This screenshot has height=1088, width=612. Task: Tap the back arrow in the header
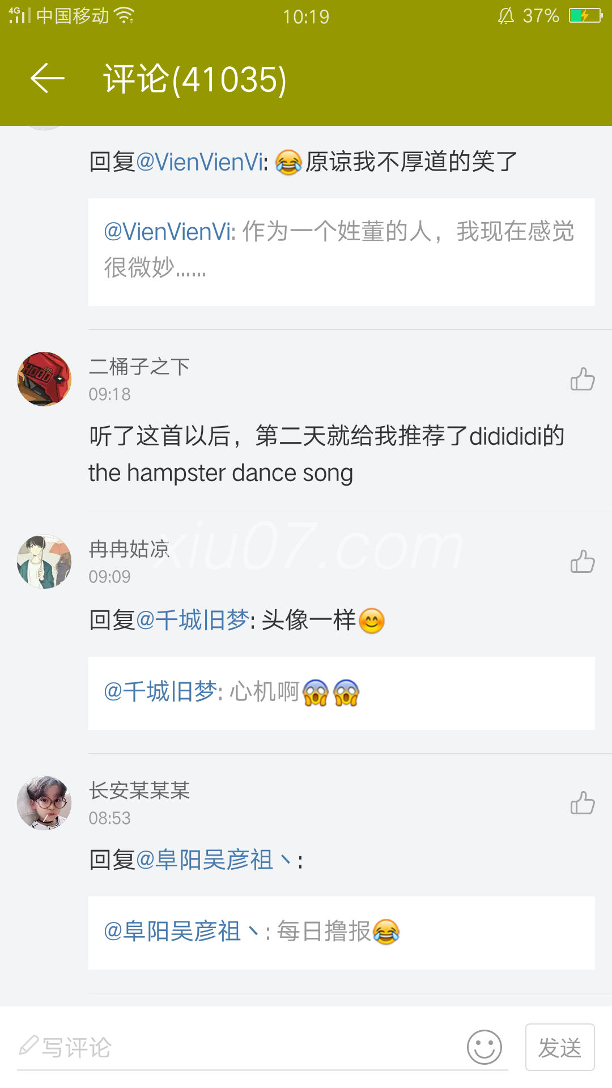click(48, 78)
